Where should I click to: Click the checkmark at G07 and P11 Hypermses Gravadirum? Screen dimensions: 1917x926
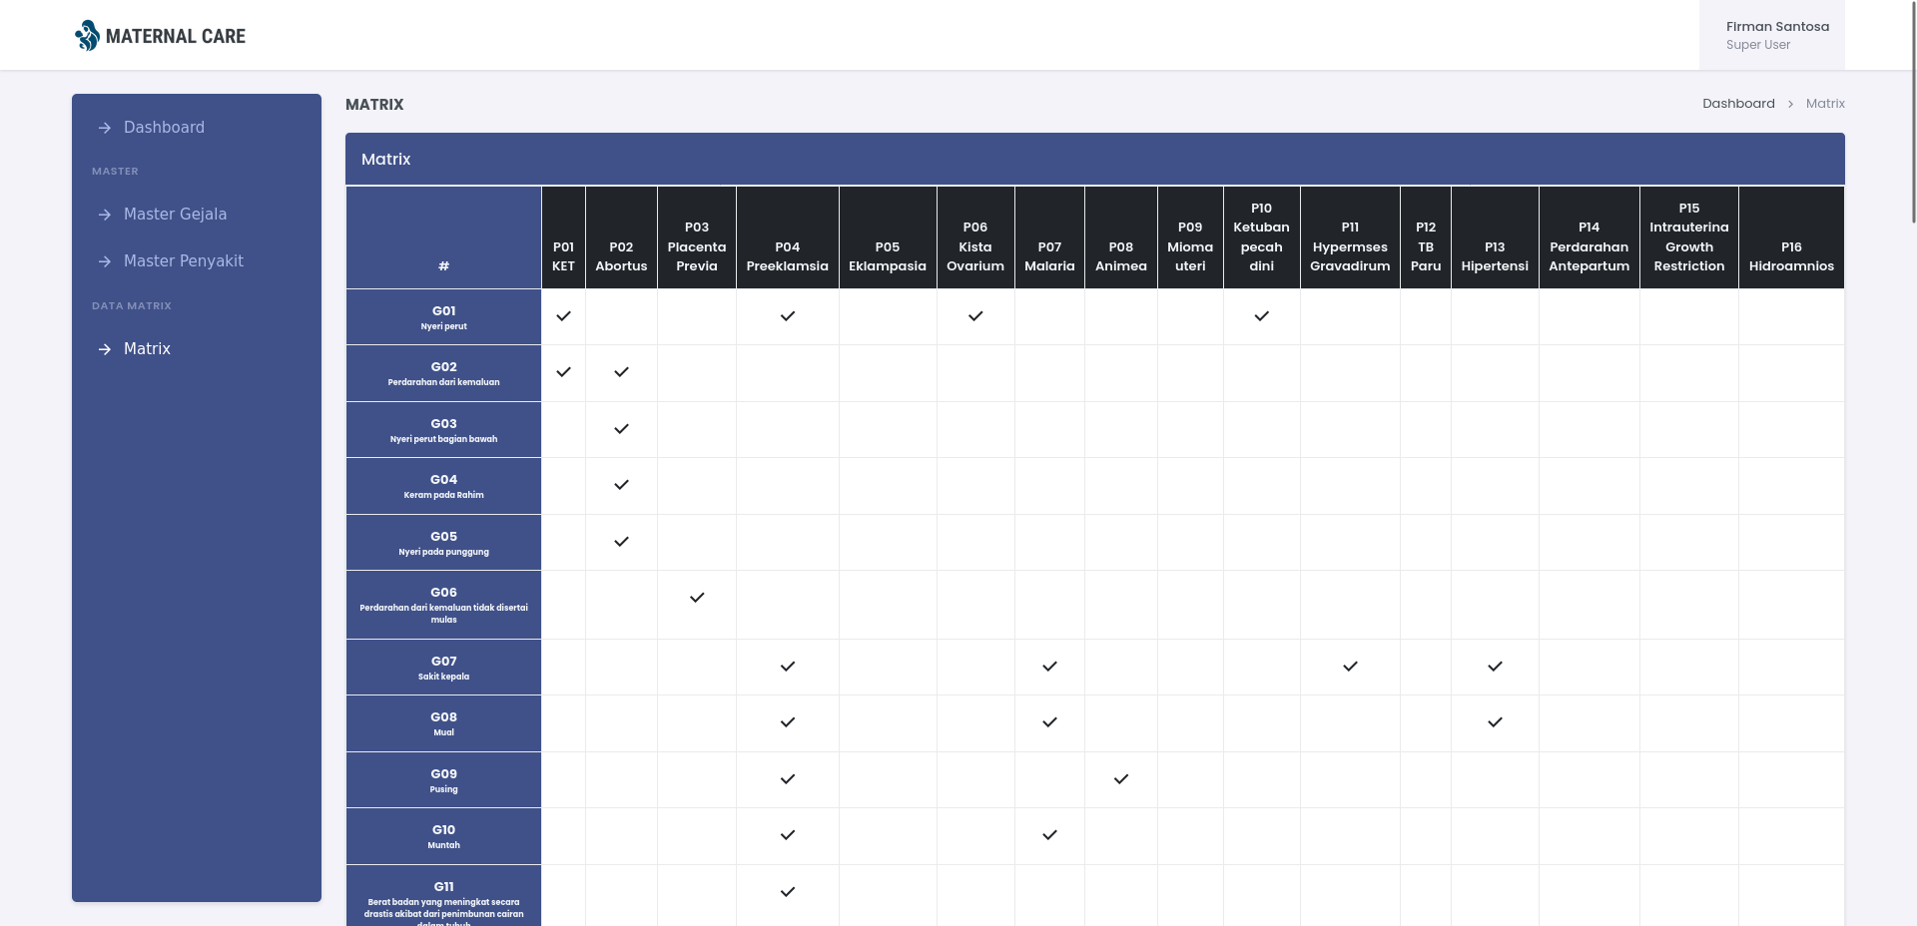[1350, 667]
